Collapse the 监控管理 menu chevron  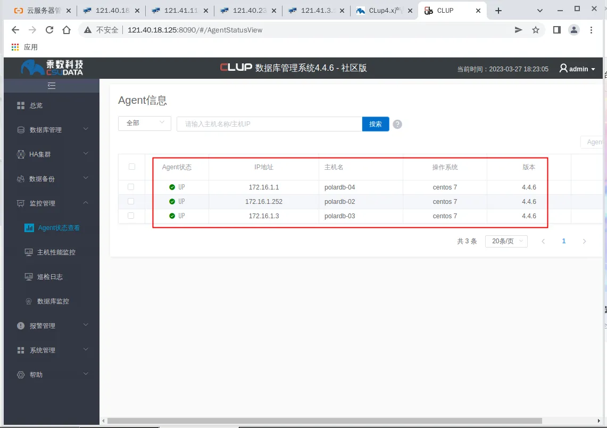[86, 203]
